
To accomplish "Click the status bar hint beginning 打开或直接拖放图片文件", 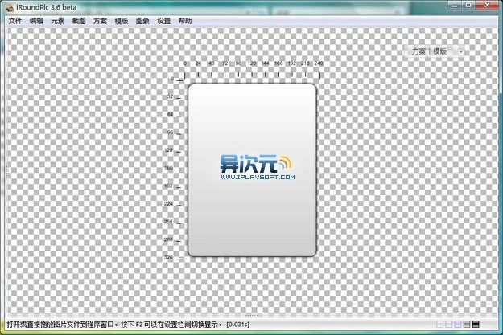I will click(114, 325).
